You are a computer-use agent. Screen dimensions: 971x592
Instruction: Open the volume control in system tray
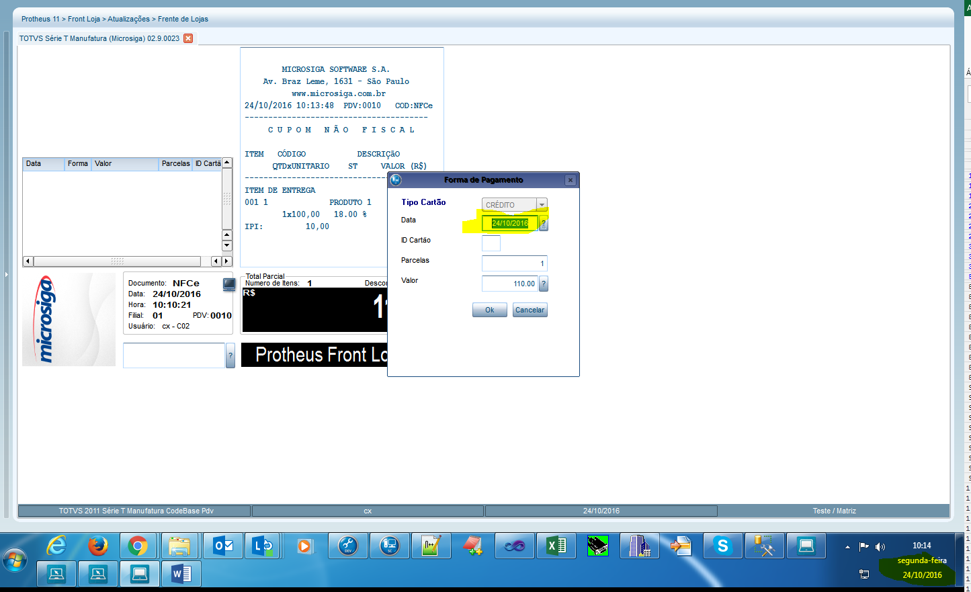[880, 547]
